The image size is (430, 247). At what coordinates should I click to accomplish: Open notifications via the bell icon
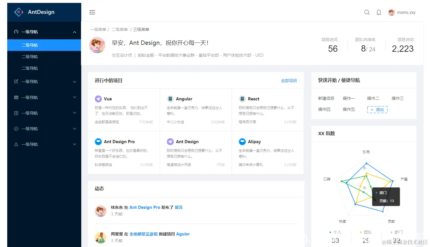pyautogui.click(x=379, y=12)
